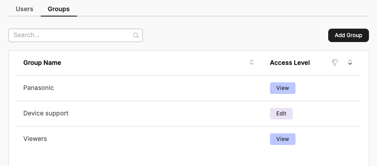Open the Access Level filter funnel icon
The height and width of the screenshot is (166, 377).
(334, 63)
